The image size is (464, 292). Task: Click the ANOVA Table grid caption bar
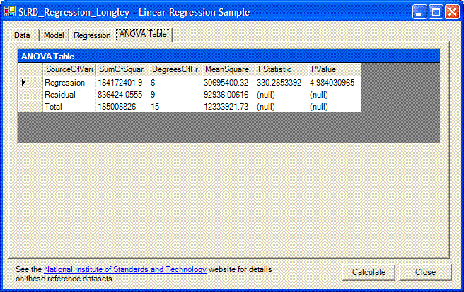coord(228,57)
